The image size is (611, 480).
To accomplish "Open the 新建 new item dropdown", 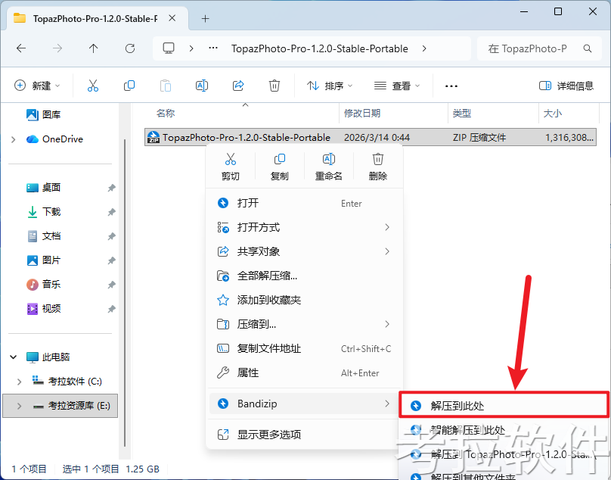I will (x=37, y=86).
